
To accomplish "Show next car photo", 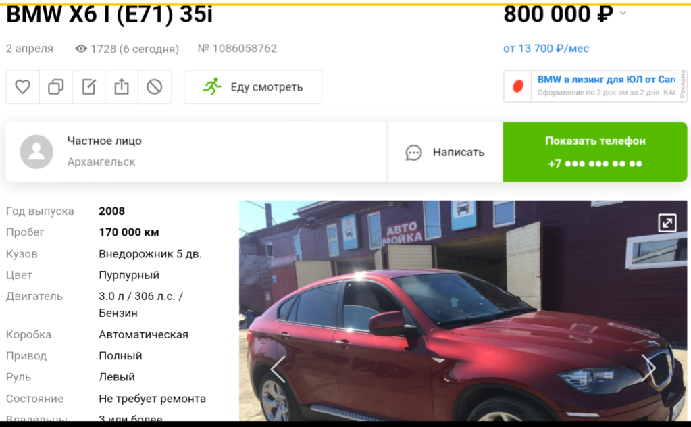I will 648,368.
